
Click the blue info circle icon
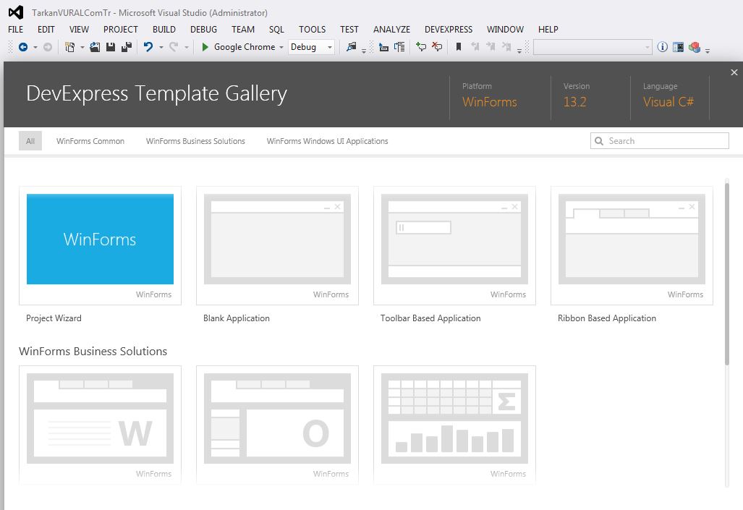click(663, 47)
